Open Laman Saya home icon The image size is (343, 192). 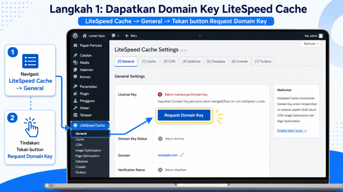click(x=85, y=36)
